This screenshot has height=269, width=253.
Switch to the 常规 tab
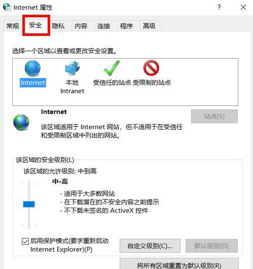[x=13, y=26]
